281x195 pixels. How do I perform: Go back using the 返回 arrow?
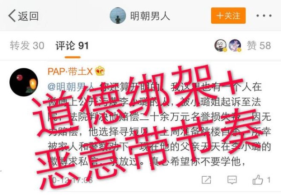point(23,16)
